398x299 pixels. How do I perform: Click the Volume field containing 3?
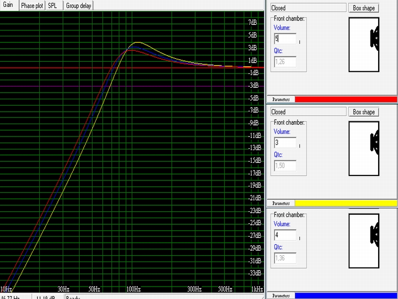(285, 143)
